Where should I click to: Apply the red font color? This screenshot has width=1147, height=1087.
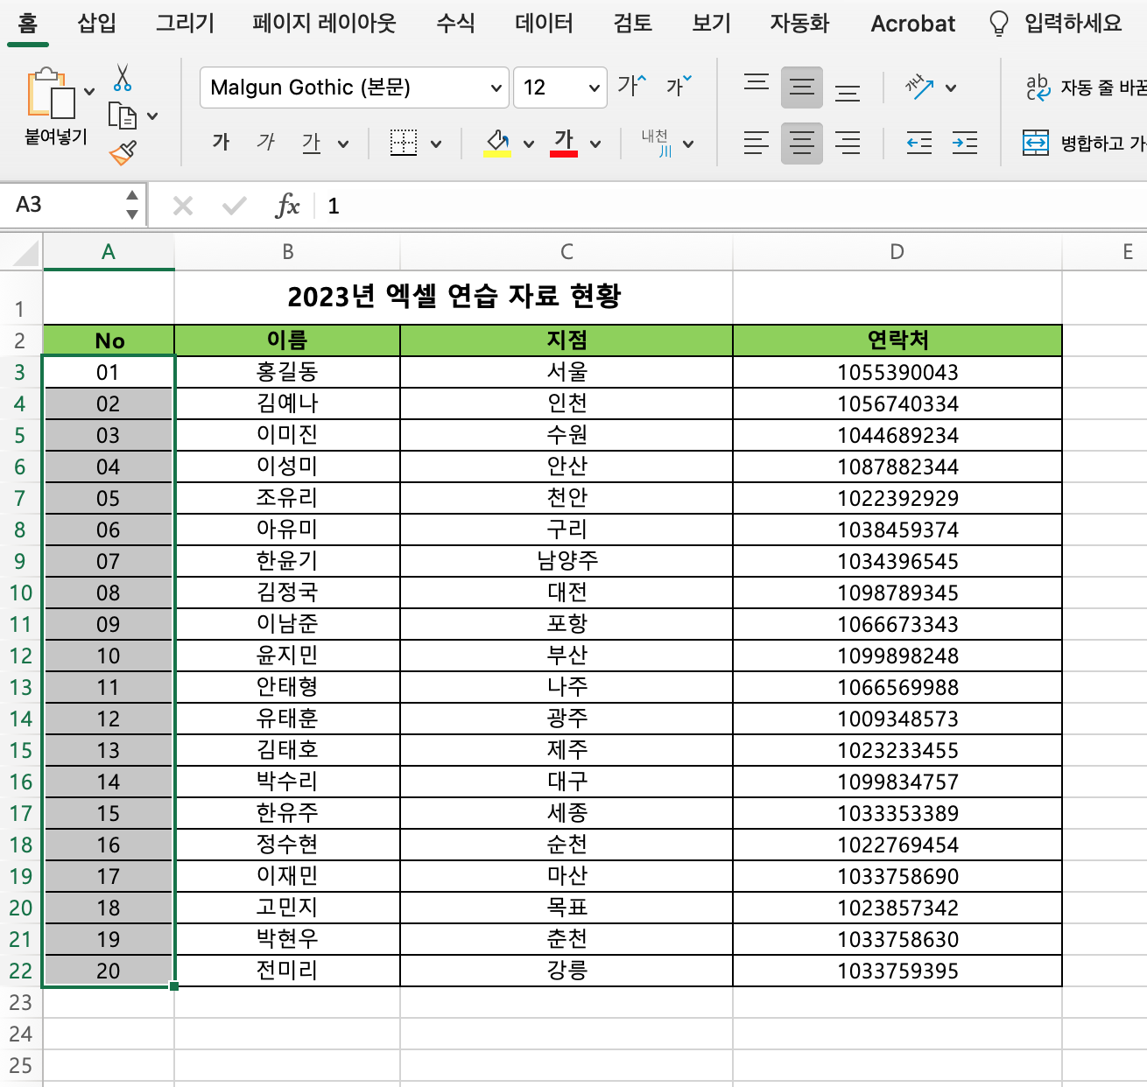(564, 143)
